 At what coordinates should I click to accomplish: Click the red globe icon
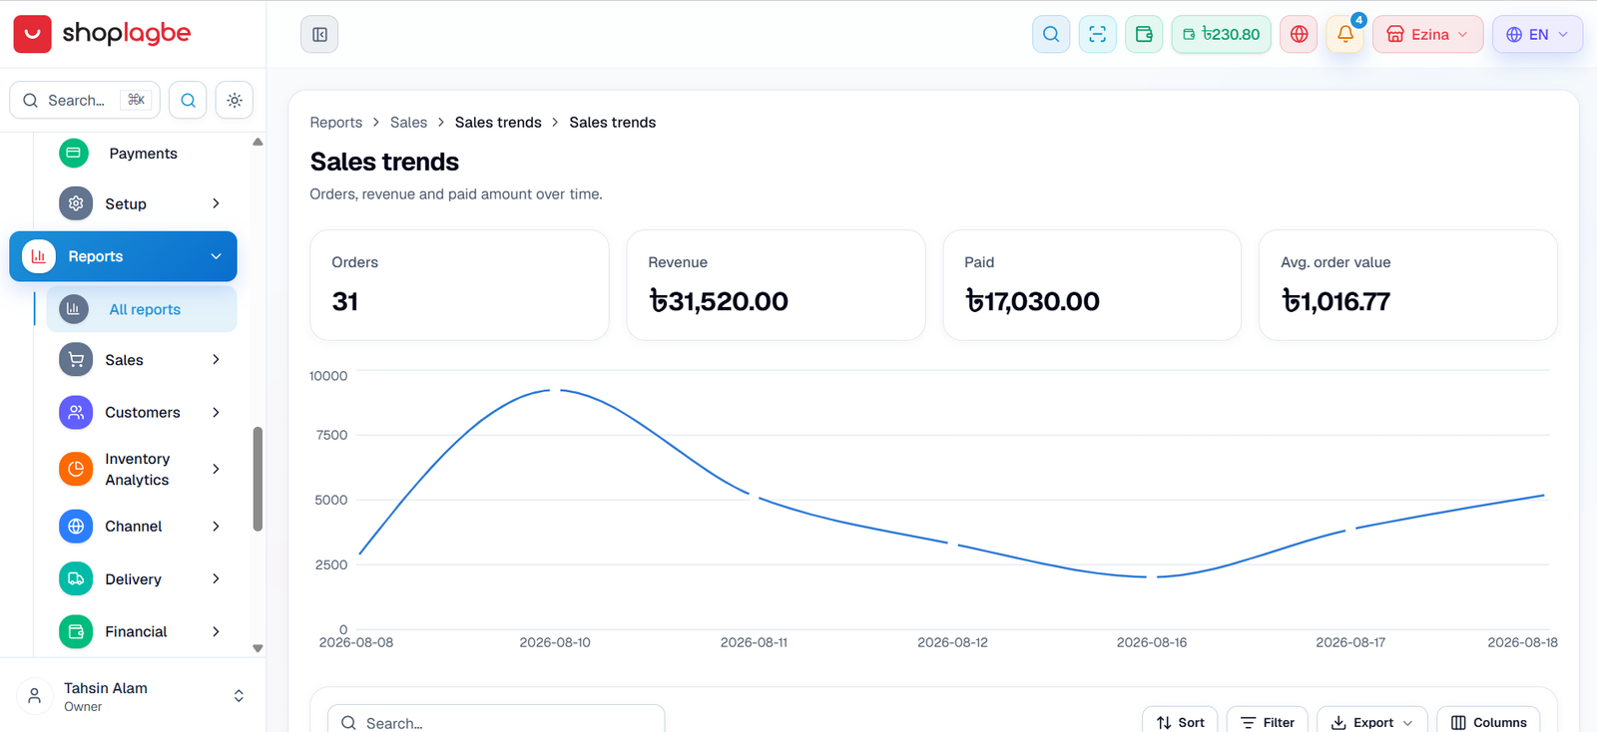1299,34
